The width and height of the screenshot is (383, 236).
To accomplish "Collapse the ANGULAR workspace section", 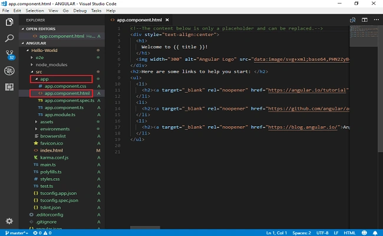I will click(62, 43).
